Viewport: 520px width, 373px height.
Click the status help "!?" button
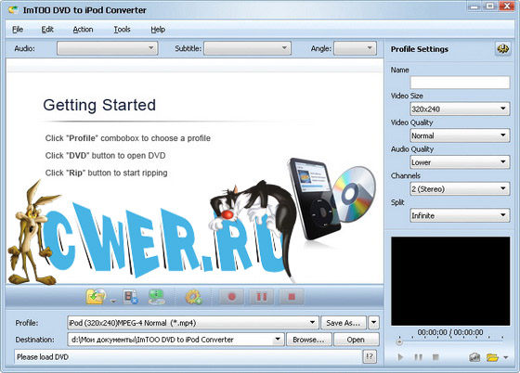click(x=370, y=356)
